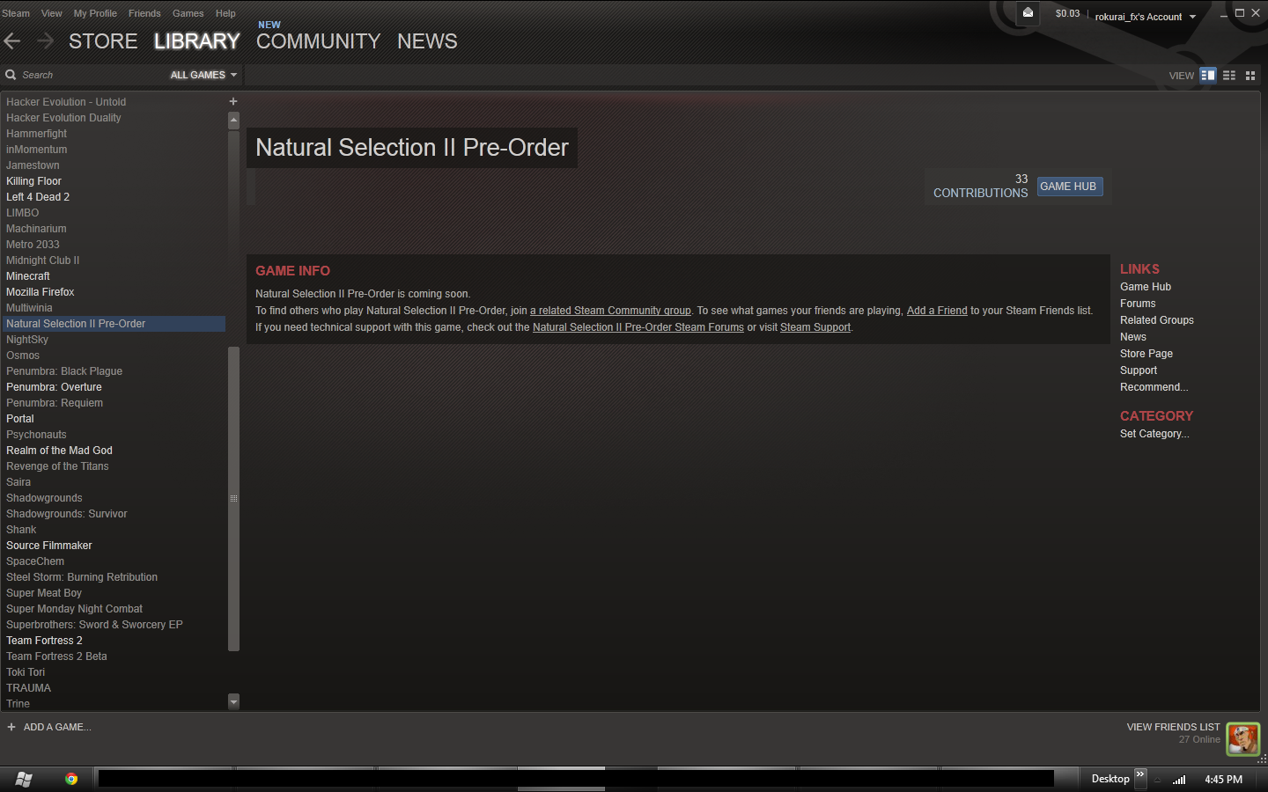Select Team Fortress 2 in the games list
This screenshot has height=792, width=1268.
click(x=44, y=641)
